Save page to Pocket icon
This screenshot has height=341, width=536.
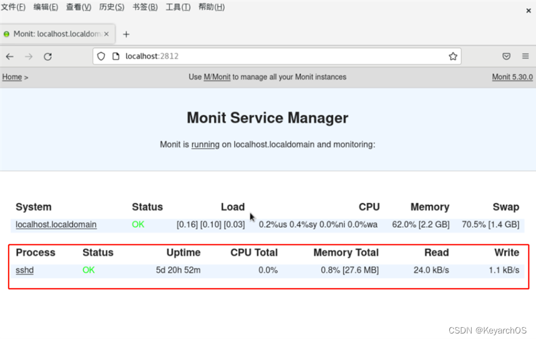tap(506, 56)
